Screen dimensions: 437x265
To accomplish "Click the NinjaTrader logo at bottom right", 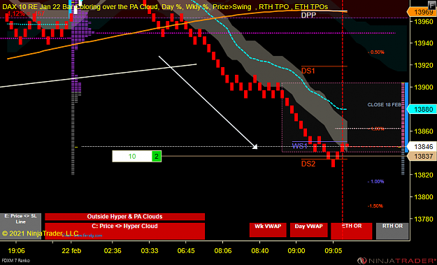I will pyautogui.click(x=397, y=261).
